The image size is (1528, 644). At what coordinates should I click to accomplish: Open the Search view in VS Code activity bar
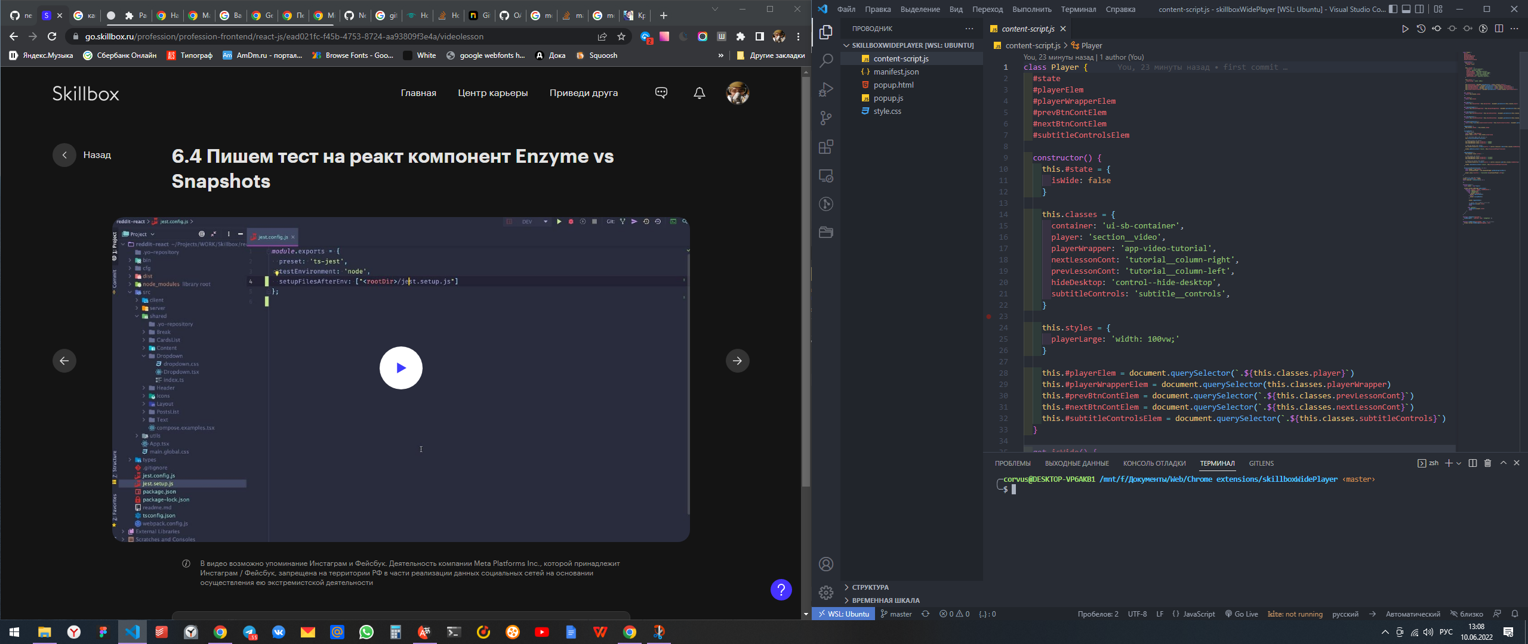point(826,60)
